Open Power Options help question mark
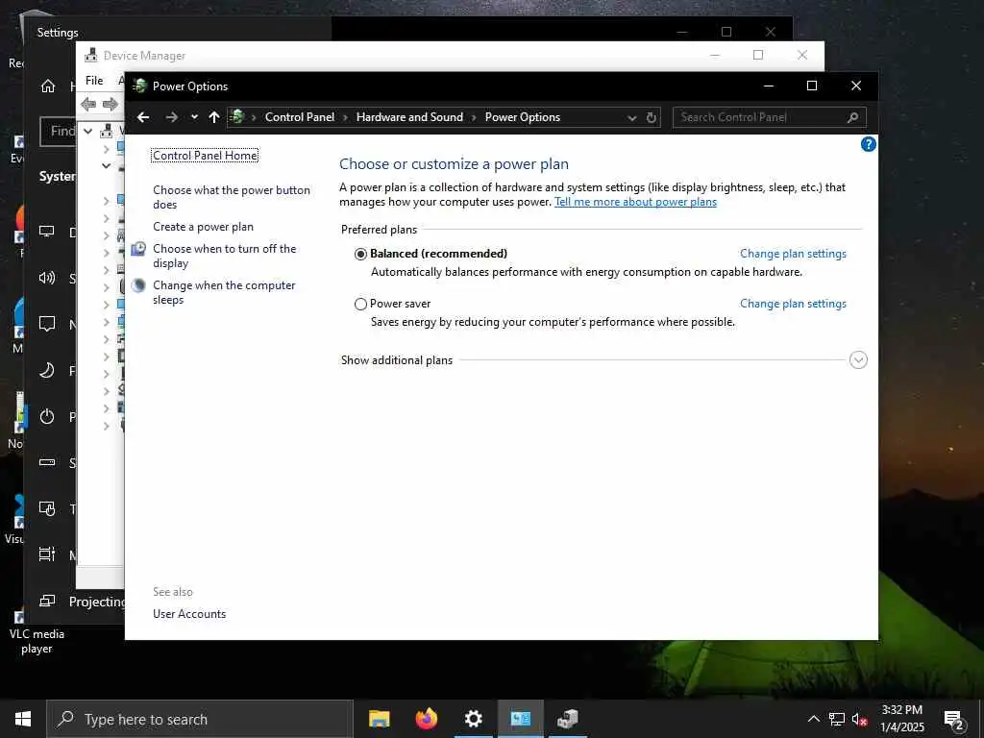The height and width of the screenshot is (738, 984). (868, 144)
